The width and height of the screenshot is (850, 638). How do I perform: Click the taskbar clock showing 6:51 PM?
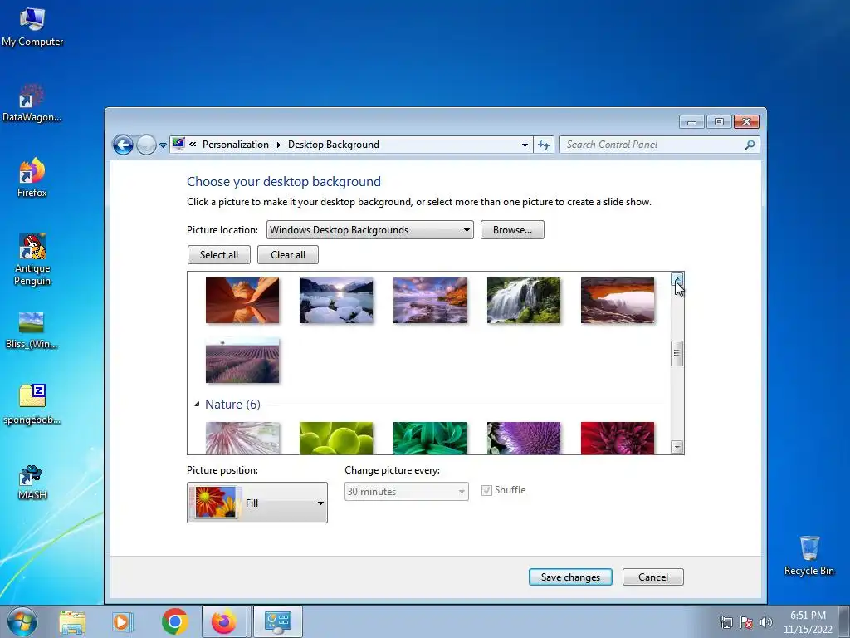point(808,622)
